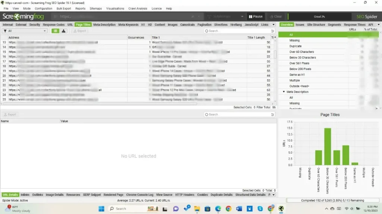Open File Explorer from the taskbar
382x214 pixels.
(x=197, y=209)
